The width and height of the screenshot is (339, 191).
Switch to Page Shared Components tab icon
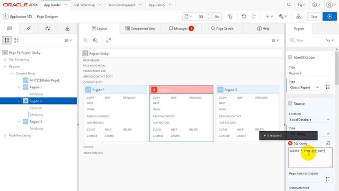click(67, 28)
